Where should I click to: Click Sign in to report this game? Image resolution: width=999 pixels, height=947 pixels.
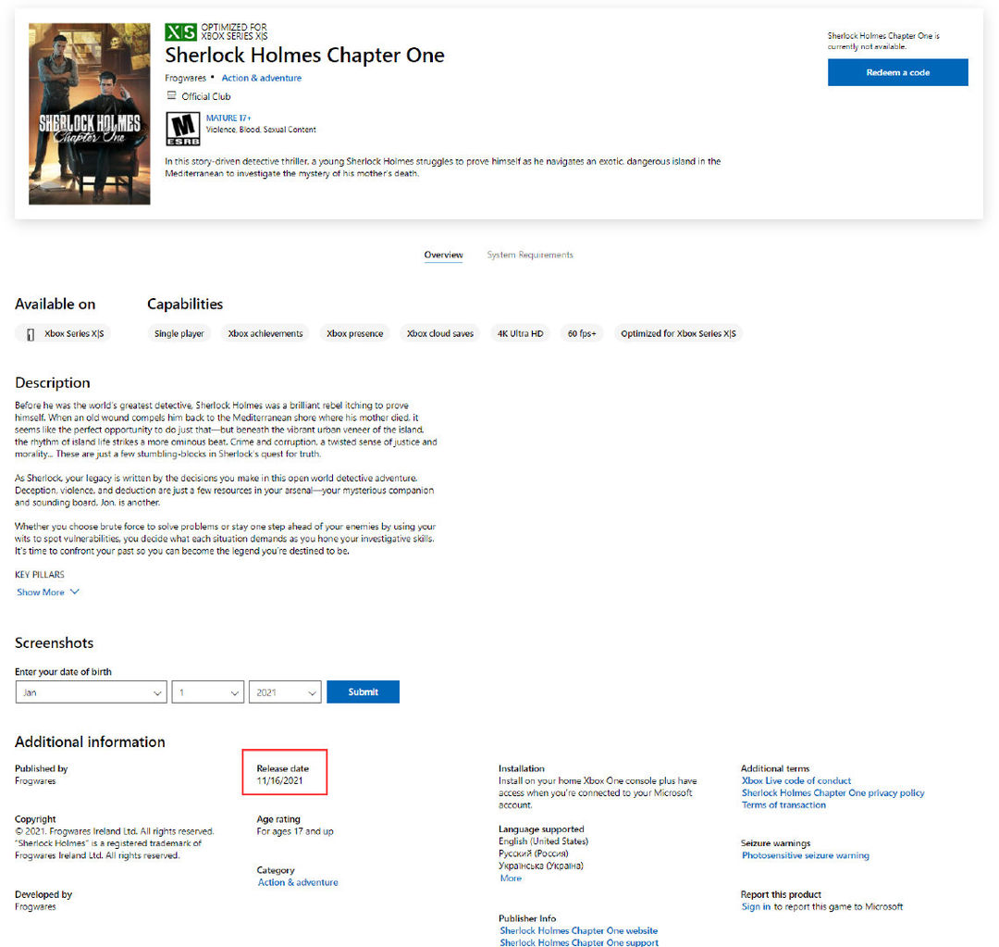[756, 906]
